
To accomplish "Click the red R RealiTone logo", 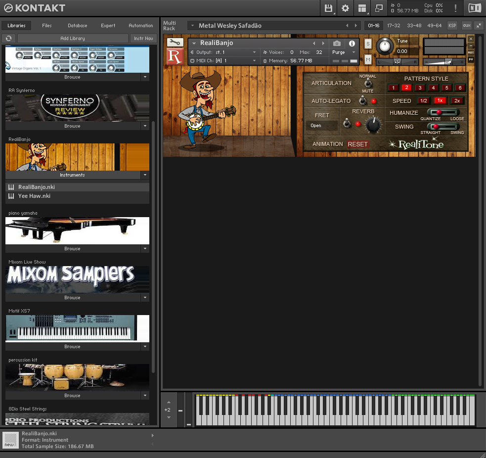I will 175,56.
